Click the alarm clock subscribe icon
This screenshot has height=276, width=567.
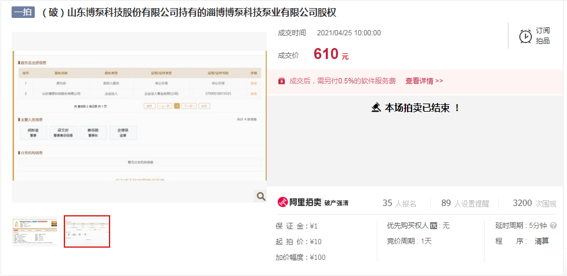525,36
